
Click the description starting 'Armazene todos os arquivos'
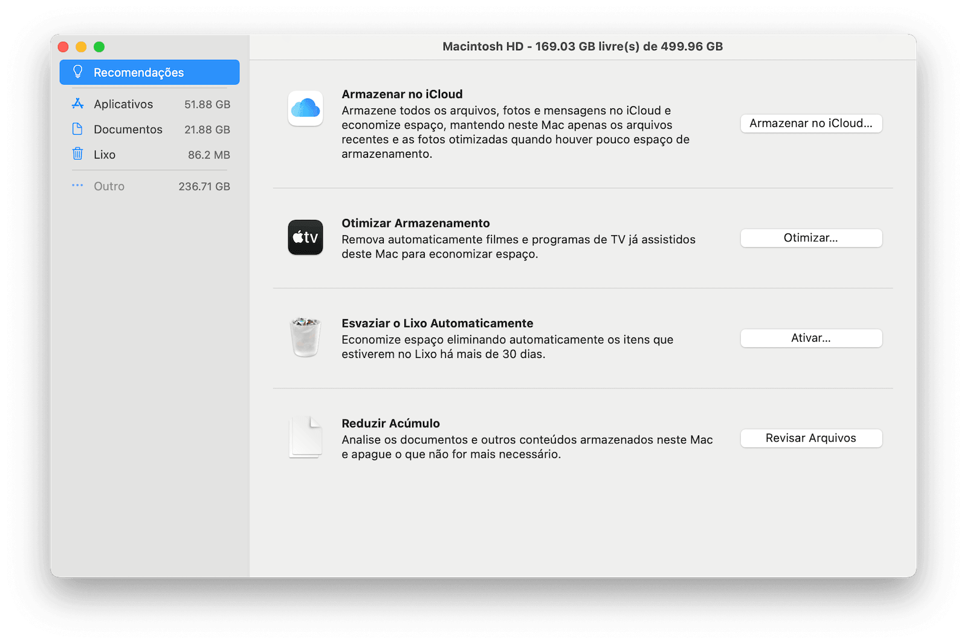point(516,132)
